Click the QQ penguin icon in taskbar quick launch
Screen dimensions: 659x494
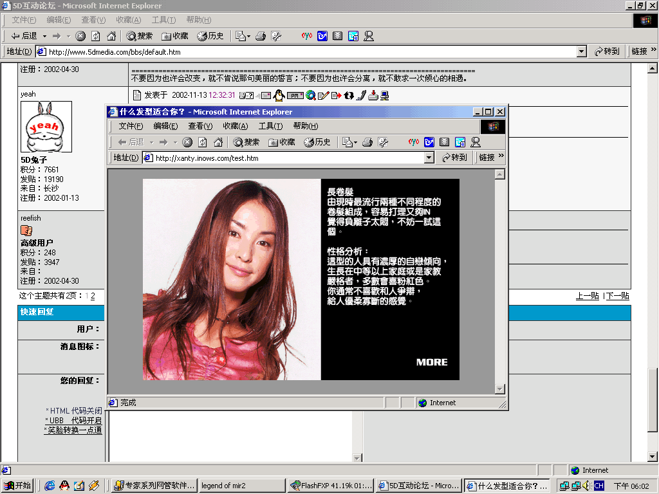point(64,486)
